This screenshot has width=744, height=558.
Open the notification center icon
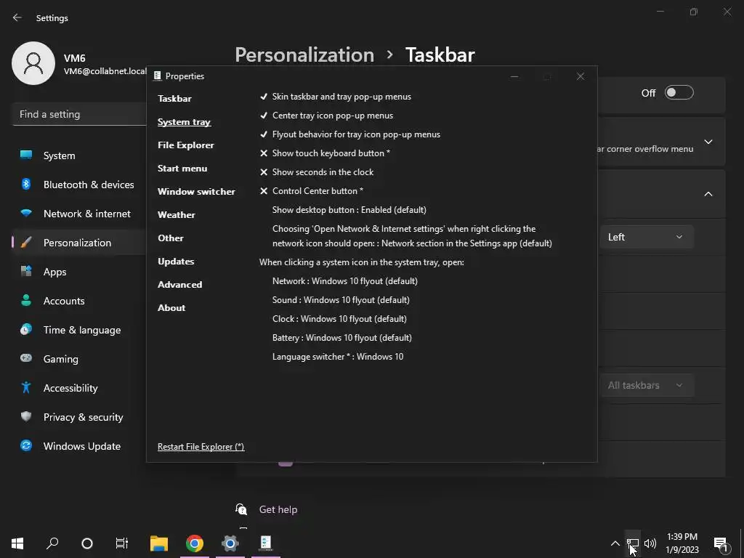[721, 544]
